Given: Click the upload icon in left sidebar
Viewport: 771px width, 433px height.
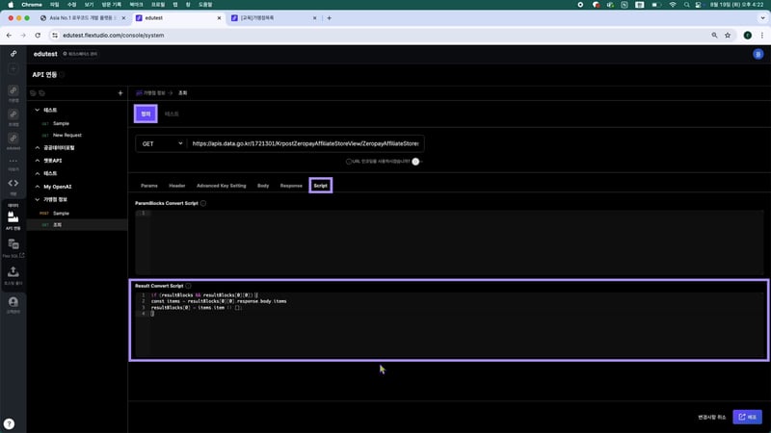Looking at the screenshot, I should point(13,273).
